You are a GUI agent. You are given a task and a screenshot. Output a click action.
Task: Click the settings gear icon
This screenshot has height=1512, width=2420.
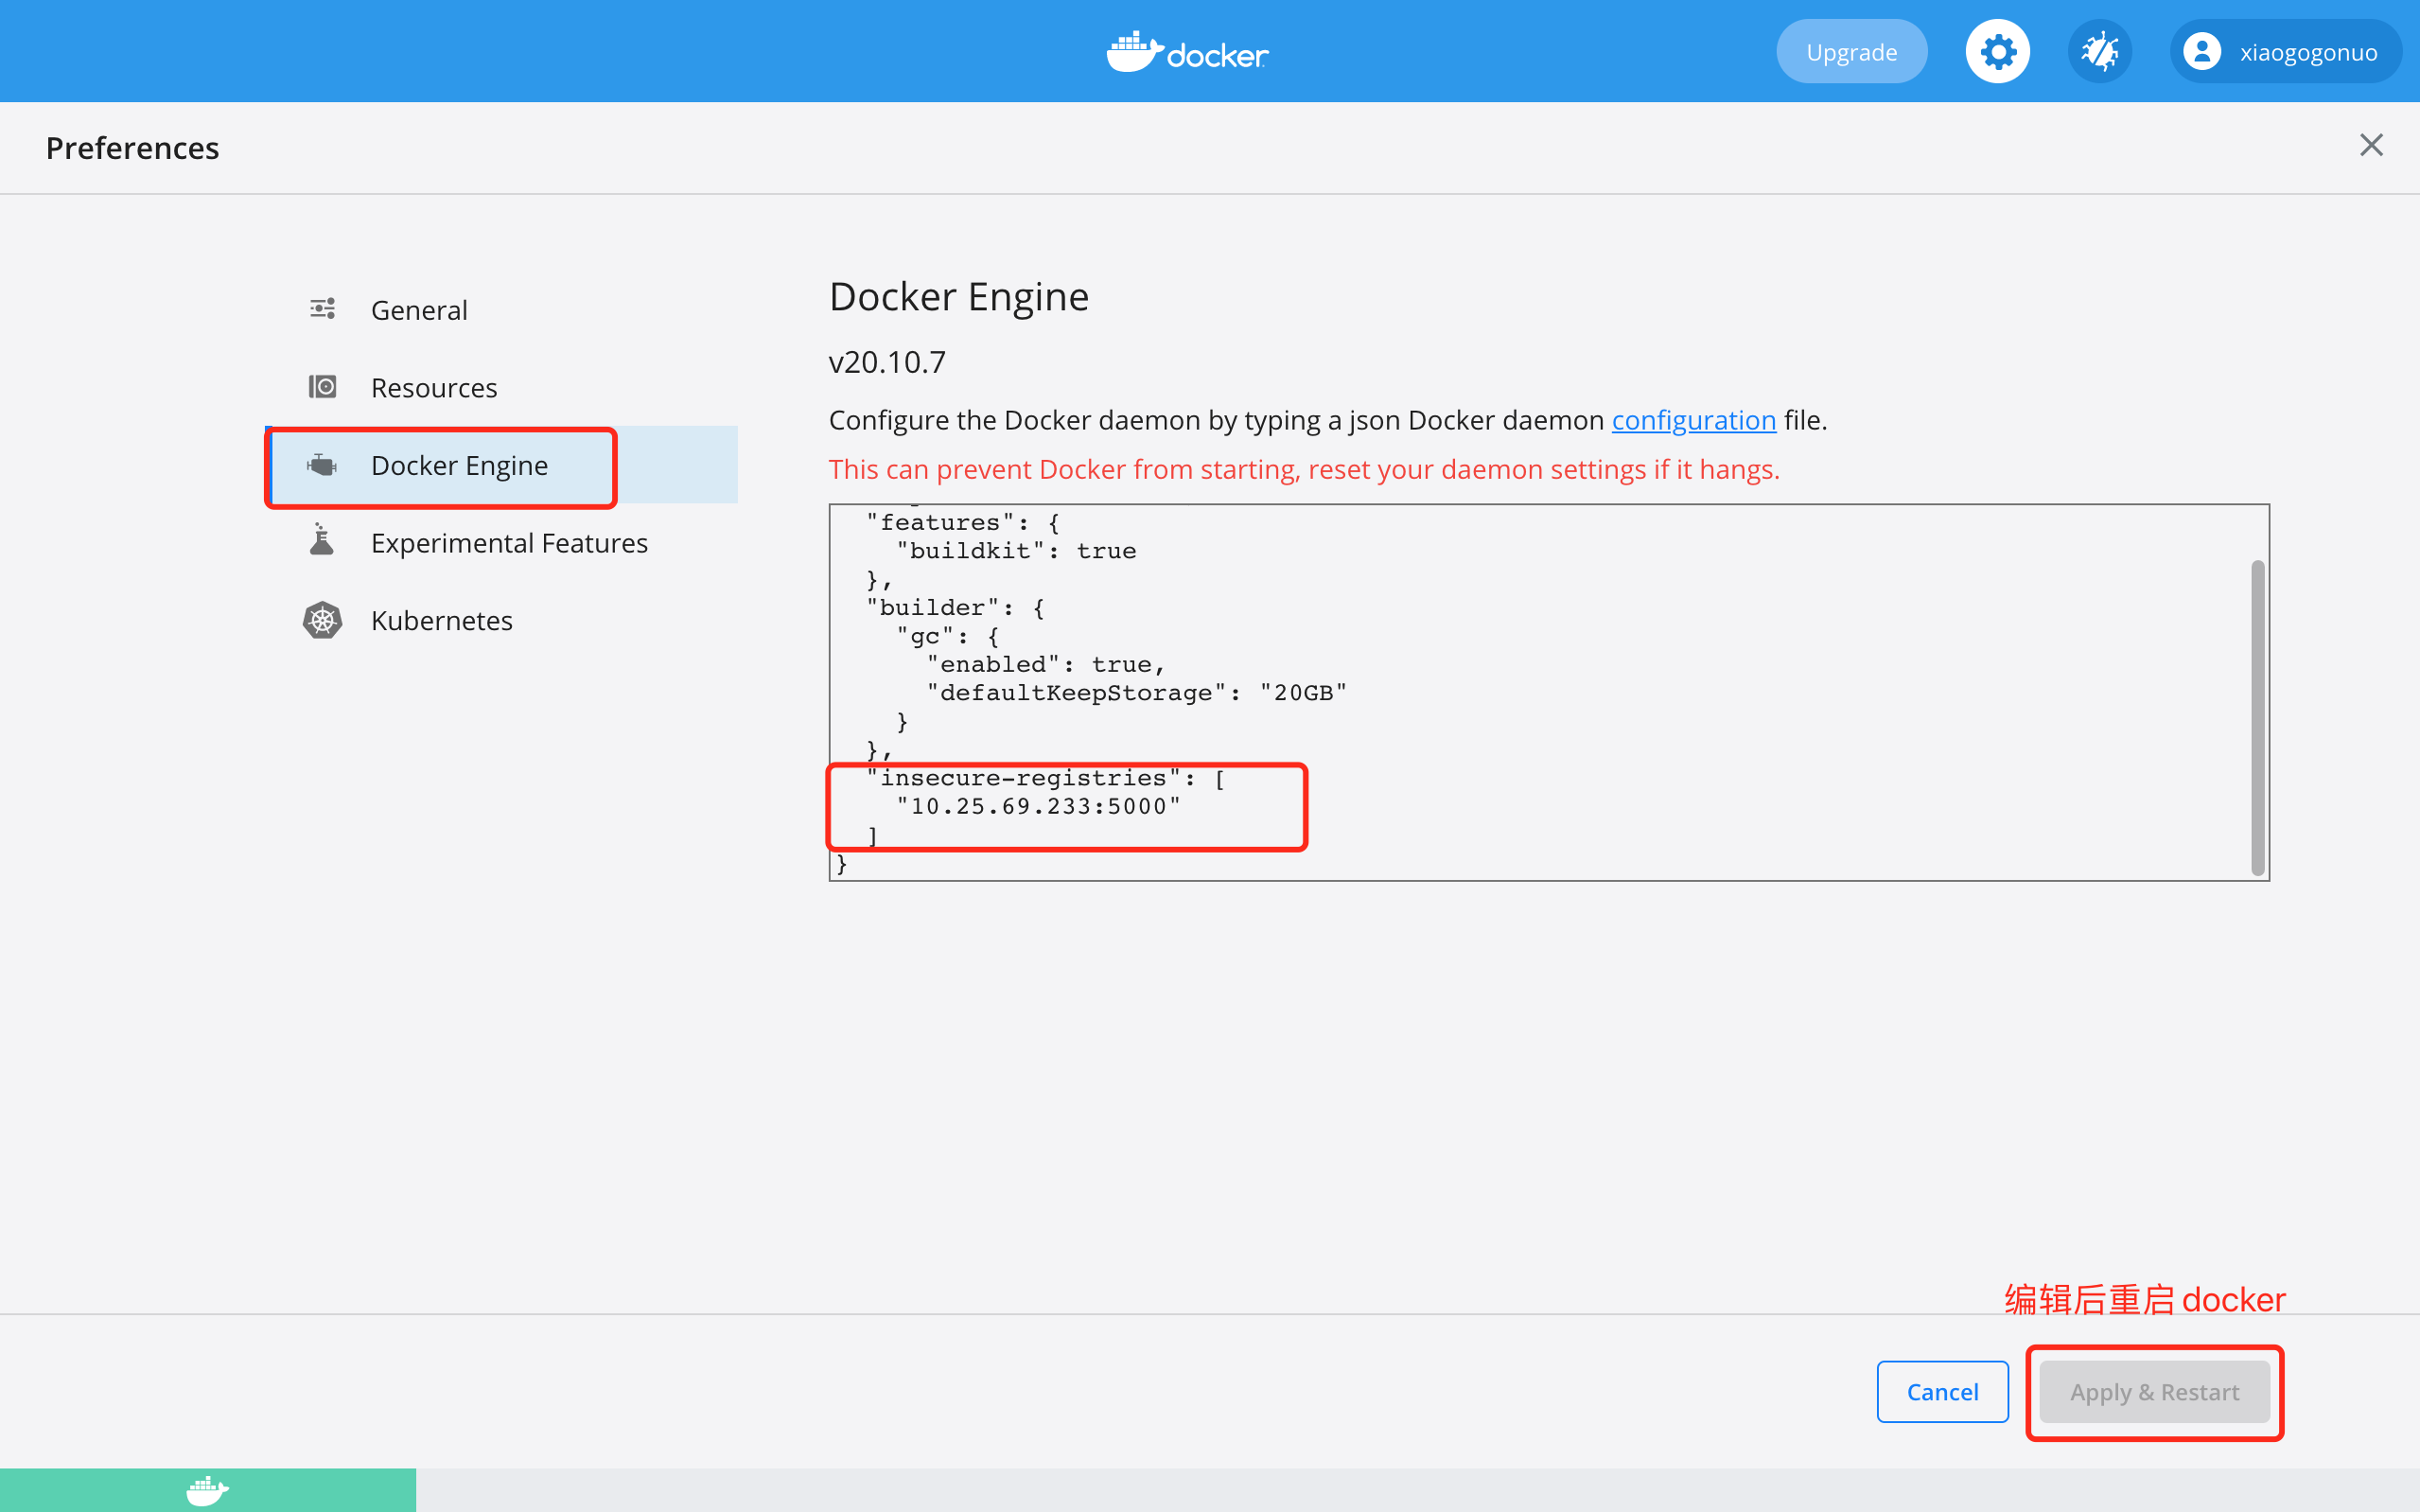point(1996,52)
